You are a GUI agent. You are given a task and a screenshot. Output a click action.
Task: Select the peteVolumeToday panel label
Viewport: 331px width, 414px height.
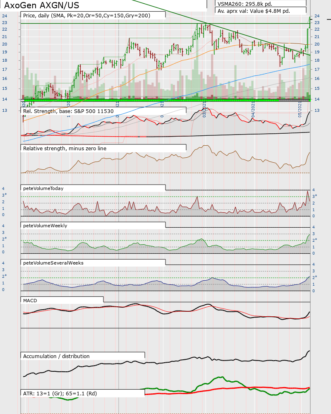43,188
